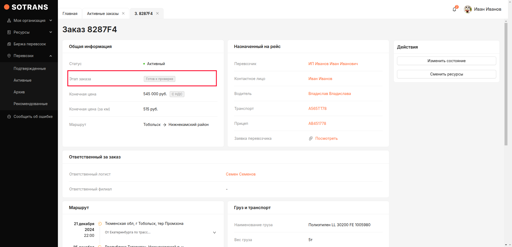This screenshot has width=512, height=247.
Task: Click the bug icon for Сообщить об ошибке
Action: point(9,117)
